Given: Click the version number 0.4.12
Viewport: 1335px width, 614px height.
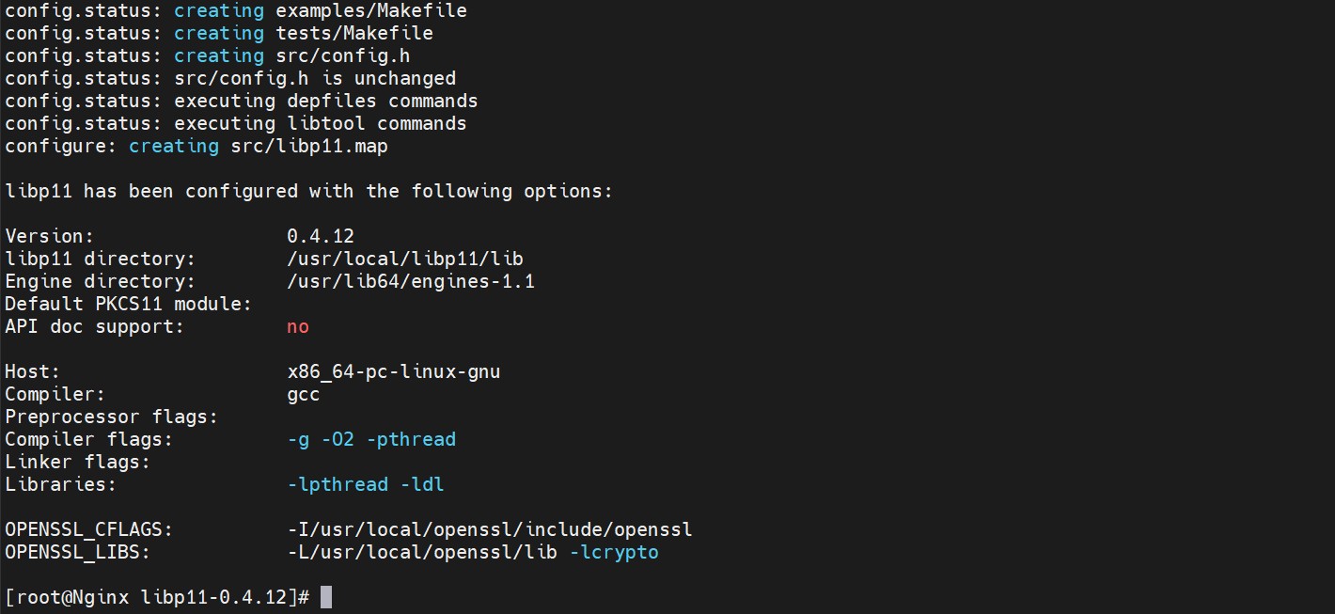Looking at the screenshot, I should click(321, 236).
